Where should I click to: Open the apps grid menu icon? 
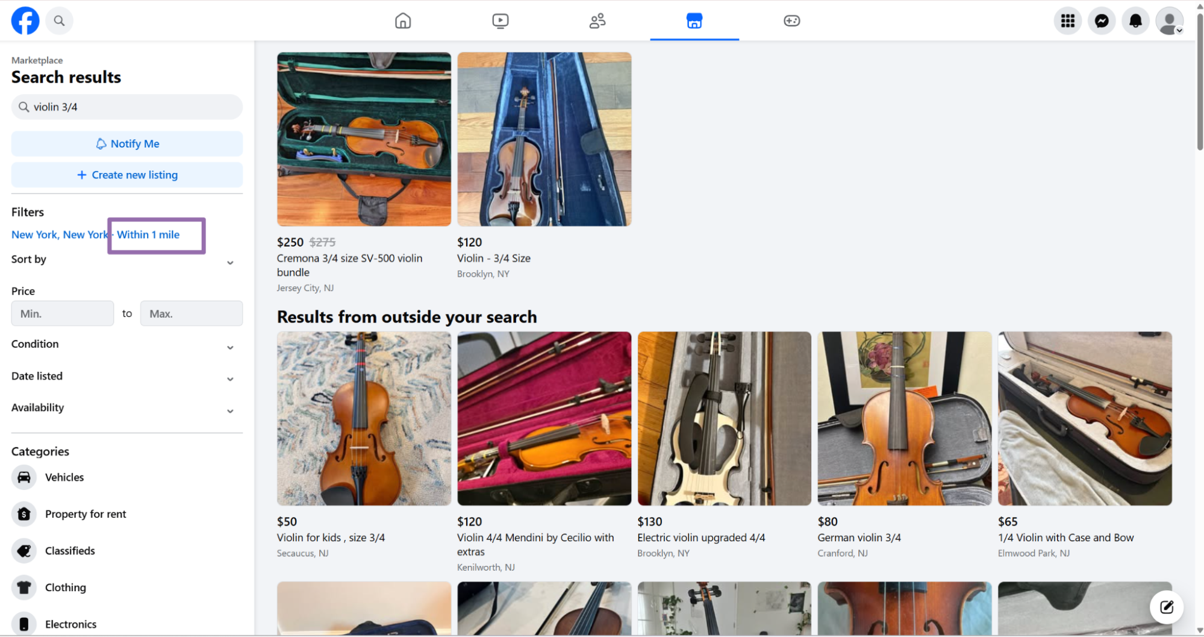pos(1068,20)
